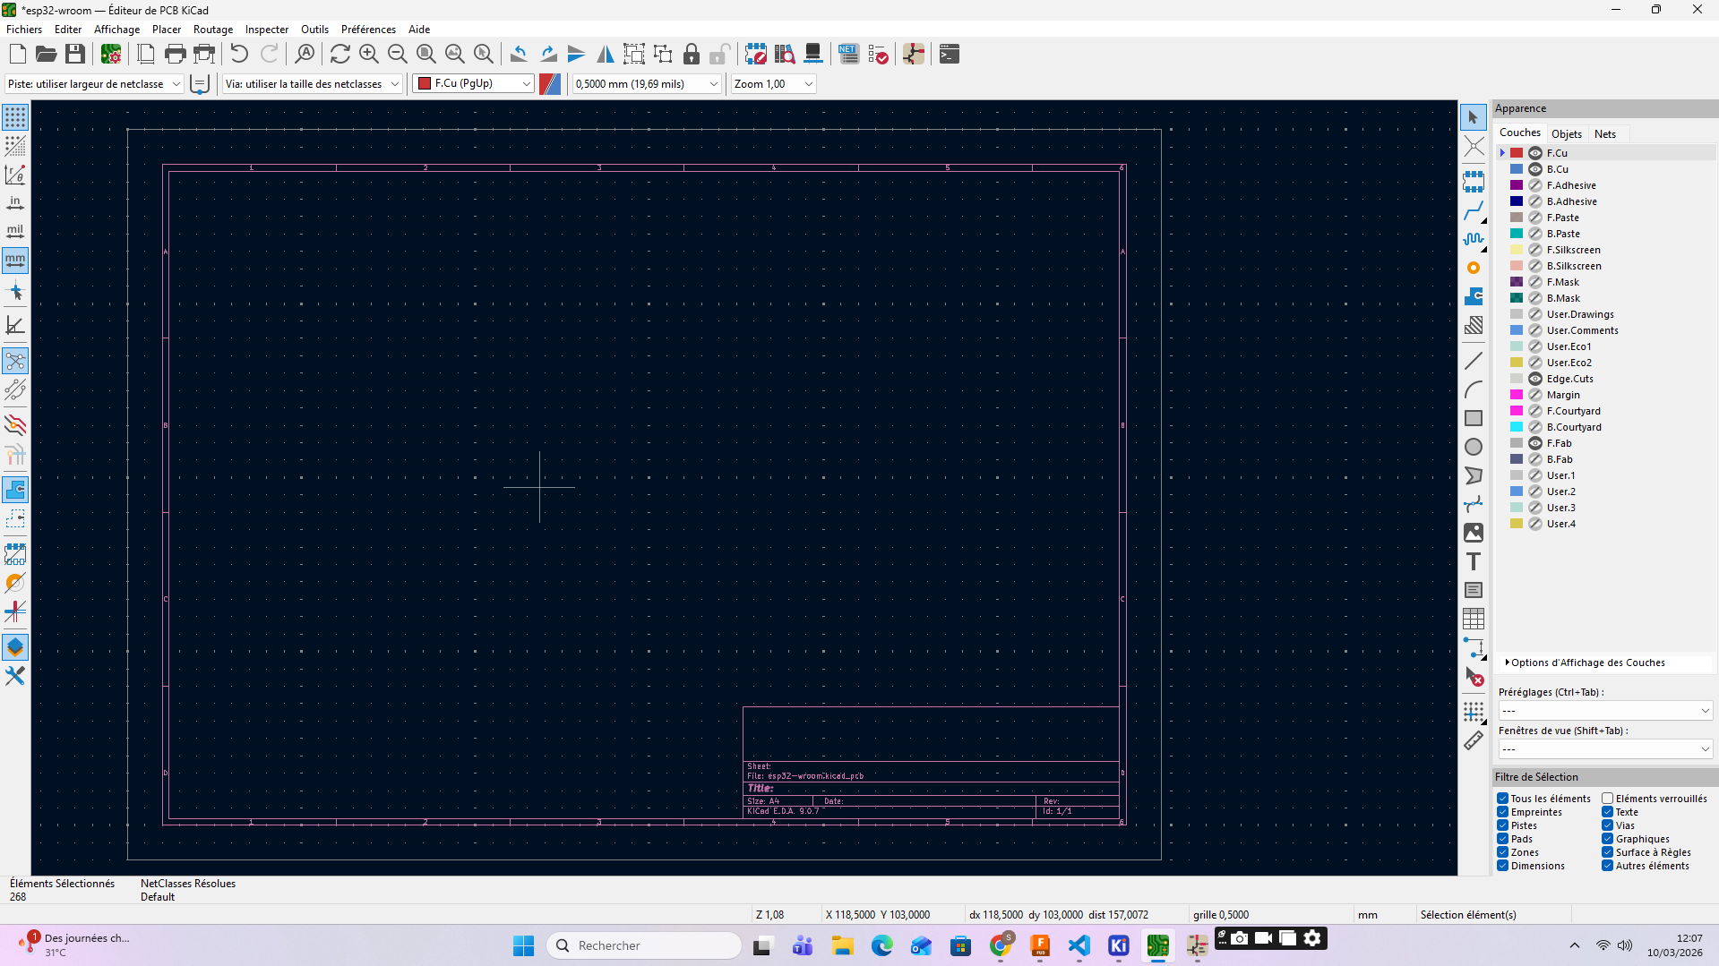The image size is (1719, 966).
Task: Uncheck the Empreintes selection filter
Action: pyautogui.click(x=1503, y=812)
